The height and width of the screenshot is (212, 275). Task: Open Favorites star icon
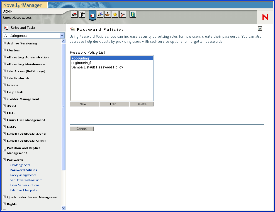pos(115,15)
